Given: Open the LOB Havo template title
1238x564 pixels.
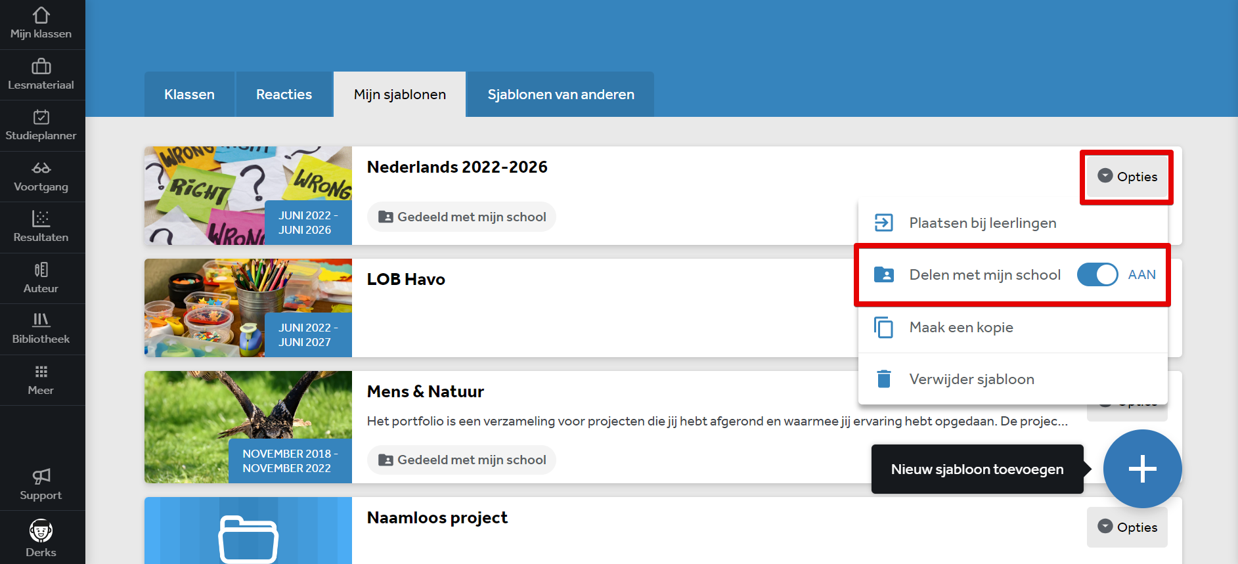Looking at the screenshot, I should tap(406, 279).
